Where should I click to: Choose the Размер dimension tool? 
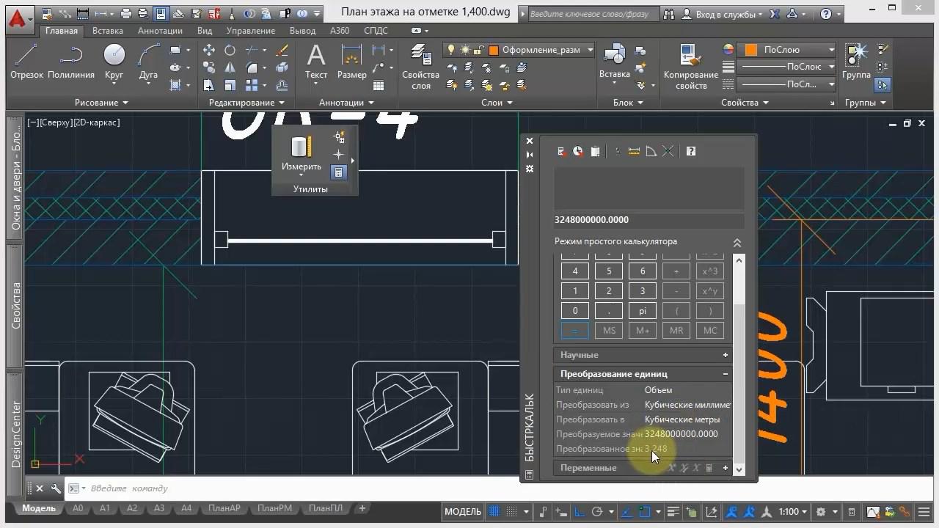click(x=352, y=62)
